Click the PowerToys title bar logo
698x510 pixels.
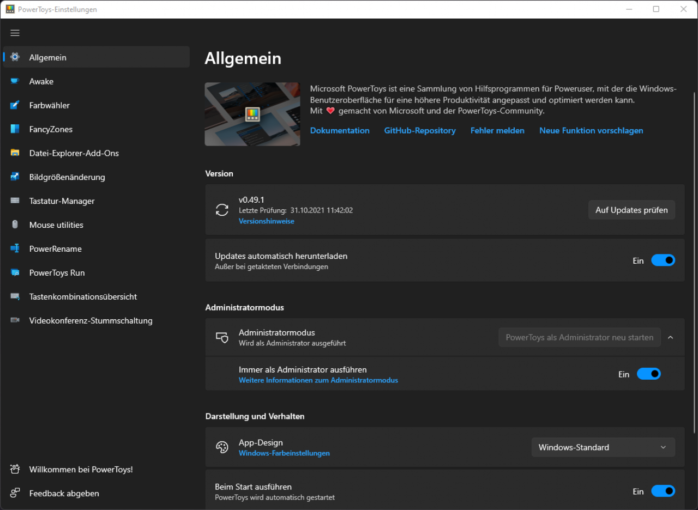coord(10,9)
